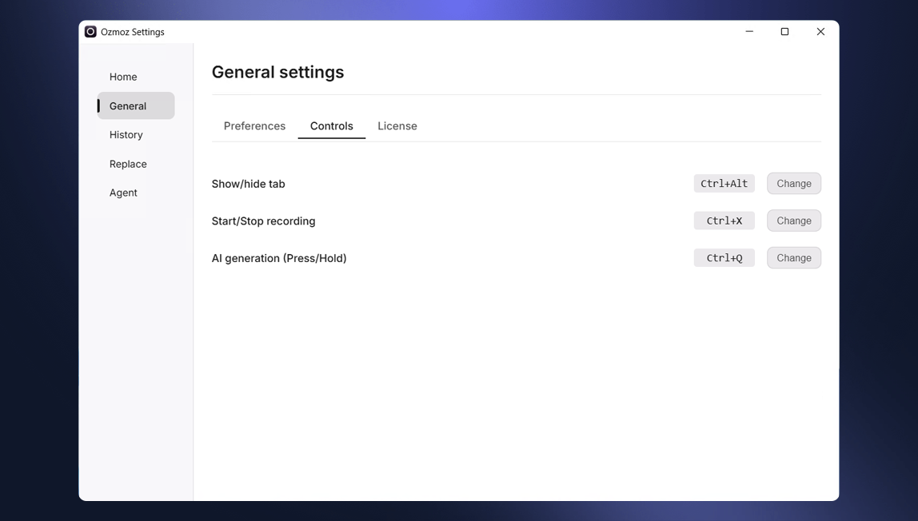The image size is (918, 521).
Task: Open the General settings section
Action: point(127,105)
